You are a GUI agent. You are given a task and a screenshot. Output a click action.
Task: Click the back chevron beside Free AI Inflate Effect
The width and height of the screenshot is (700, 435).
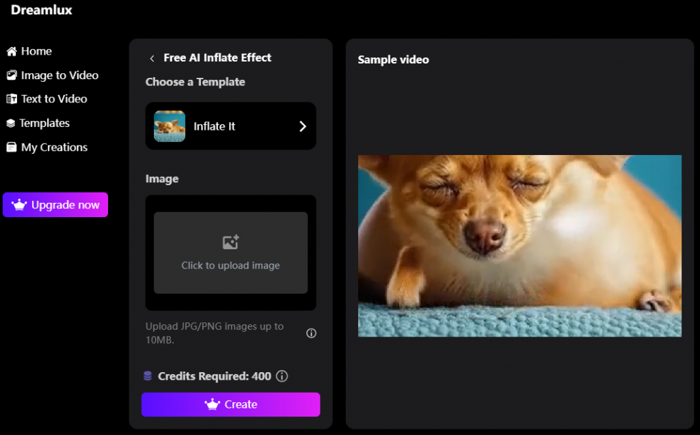152,58
